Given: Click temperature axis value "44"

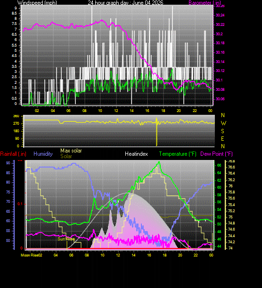Looking at the screenshot, I should pyautogui.click(x=219, y=246).
